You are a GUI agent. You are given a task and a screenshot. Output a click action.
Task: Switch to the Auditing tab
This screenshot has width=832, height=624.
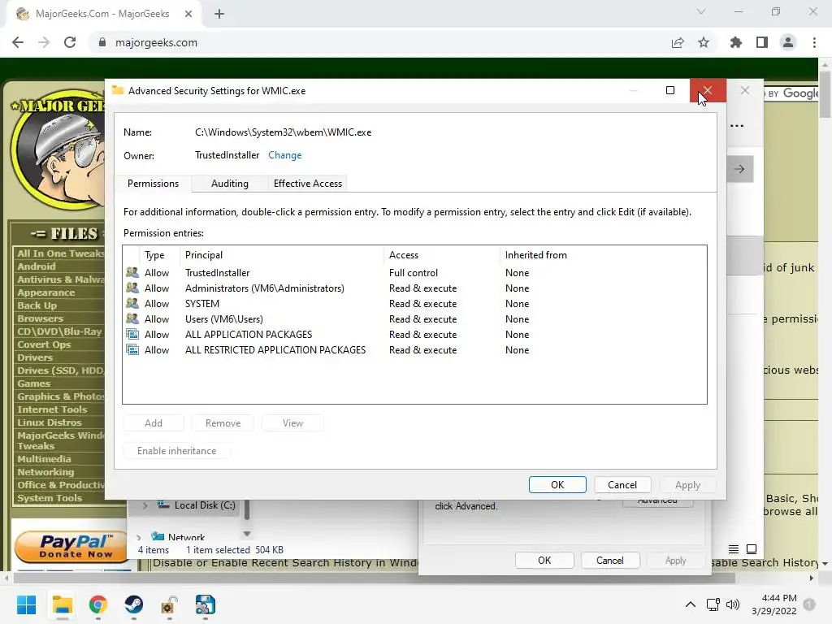pyautogui.click(x=230, y=184)
